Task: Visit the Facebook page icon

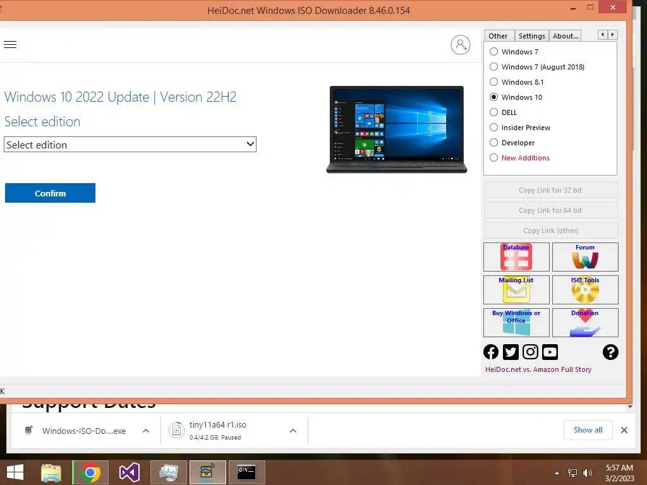Action: click(491, 352)
